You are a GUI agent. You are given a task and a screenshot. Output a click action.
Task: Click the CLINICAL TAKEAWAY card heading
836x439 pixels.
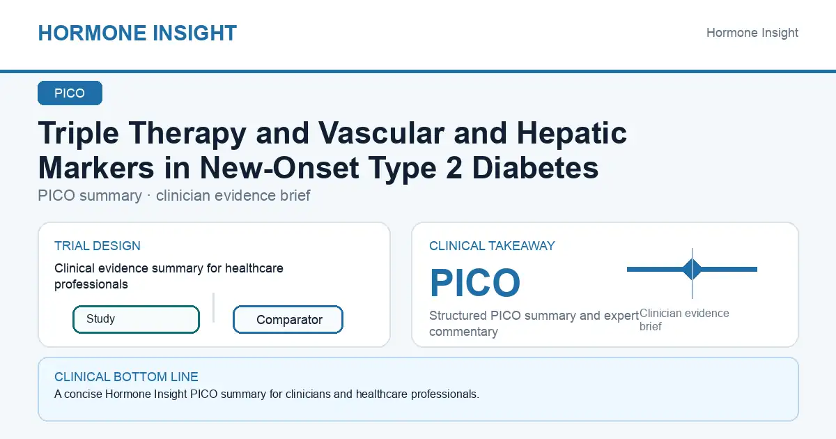coord(492,246)
